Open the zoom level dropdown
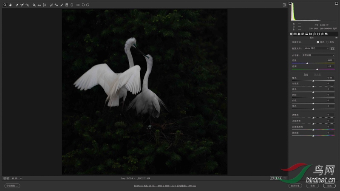The height and width of the screenshot is (191, 340). 21,178
